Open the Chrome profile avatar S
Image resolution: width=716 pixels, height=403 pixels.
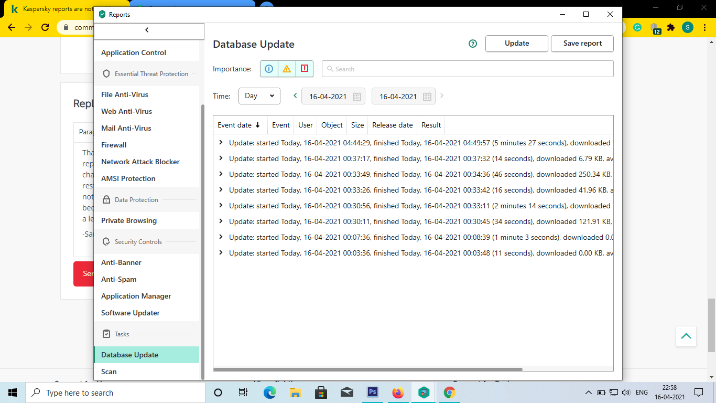pos(688,27)
